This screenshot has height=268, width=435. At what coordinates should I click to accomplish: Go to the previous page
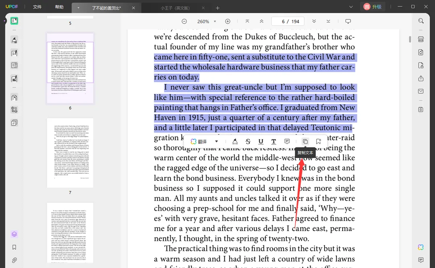261,21
